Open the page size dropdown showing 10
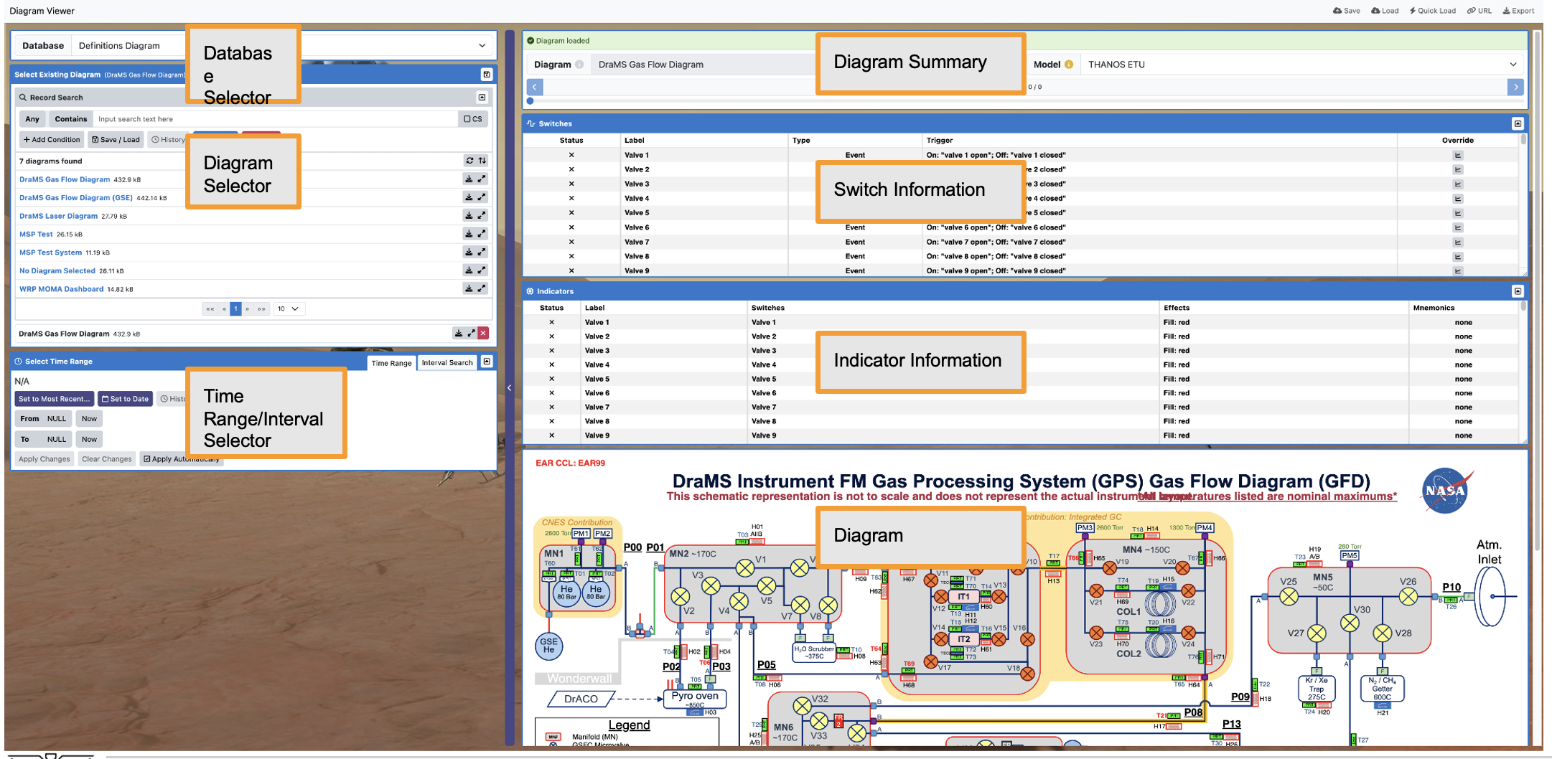The image size is (1552, 759). (x=289, y=308)
